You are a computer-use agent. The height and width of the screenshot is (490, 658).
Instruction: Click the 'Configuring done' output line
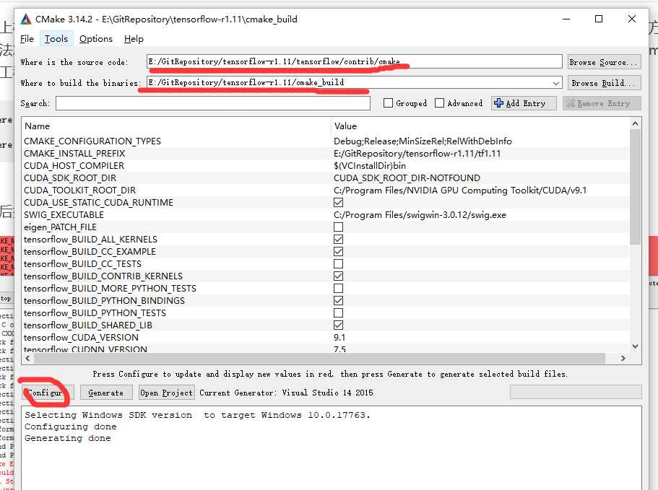(71, 426)
